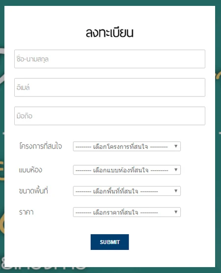Click the arrow icon on the room type dropdown
This screenshot has height=273, width=221.
[x=176, y=170]
